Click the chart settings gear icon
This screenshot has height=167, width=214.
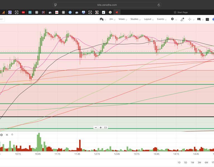(172, 19)
